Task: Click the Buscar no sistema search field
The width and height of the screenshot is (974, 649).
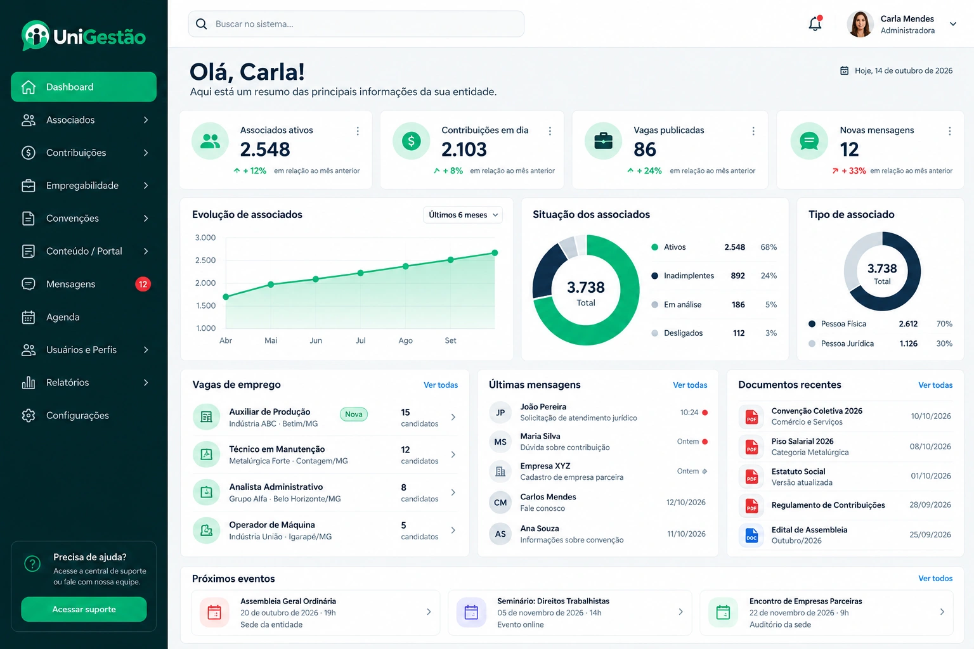Action: pos(356,24)
